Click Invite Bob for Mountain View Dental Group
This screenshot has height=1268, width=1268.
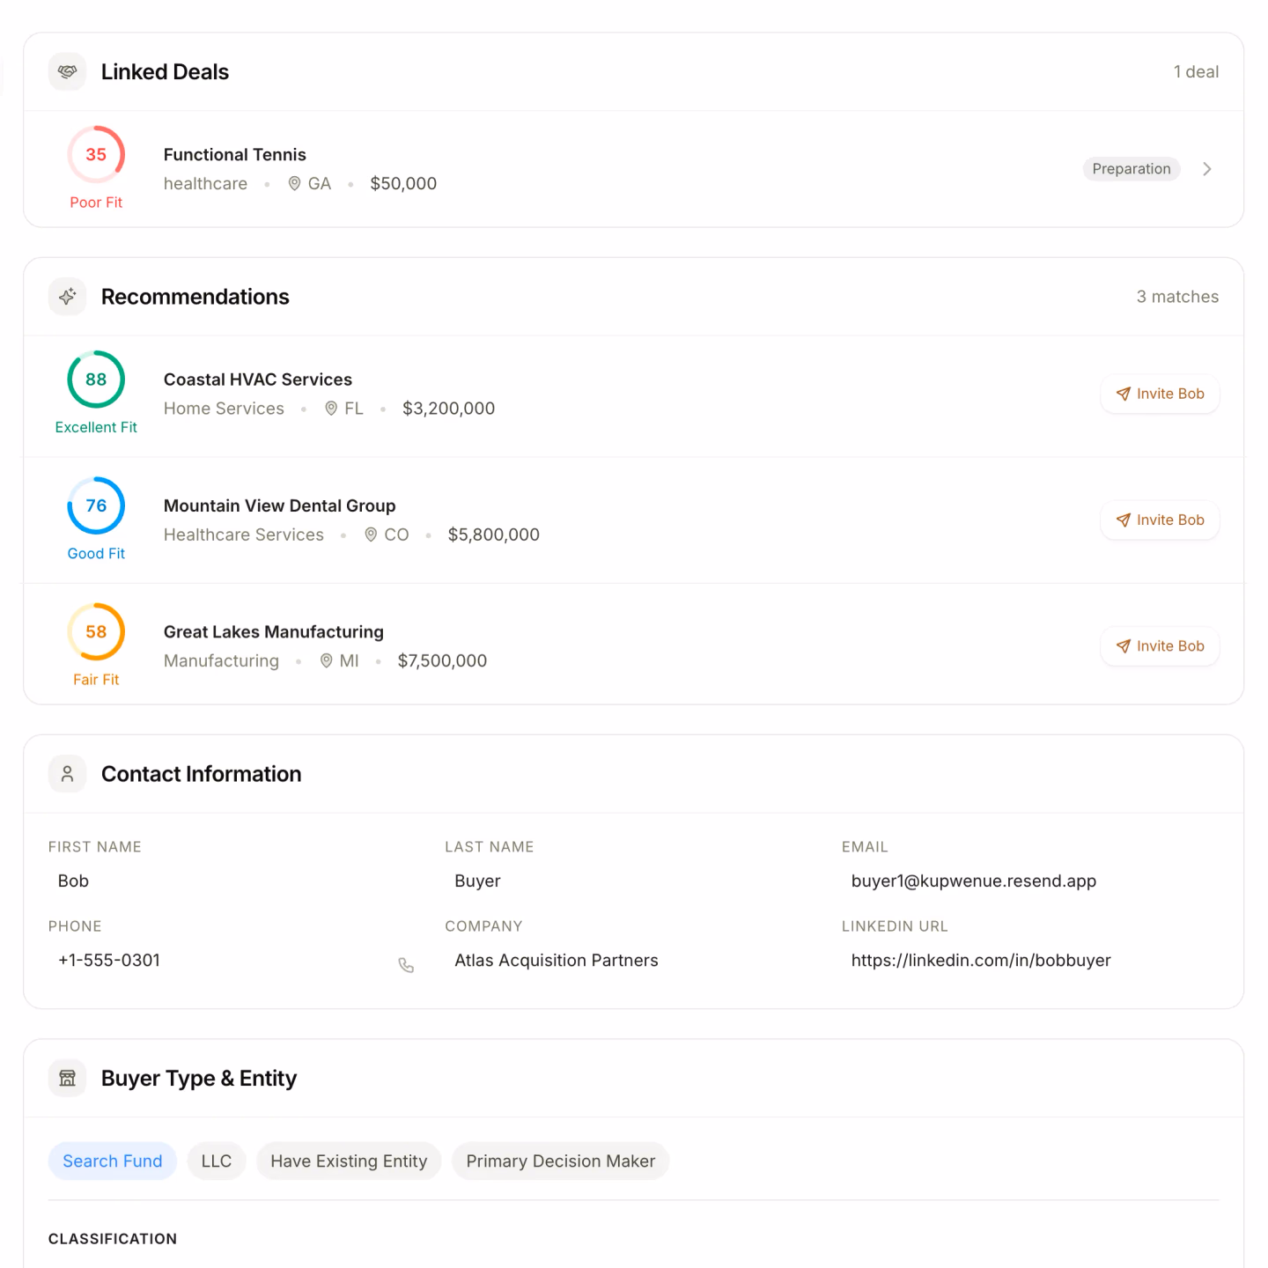pos(1160,520)
